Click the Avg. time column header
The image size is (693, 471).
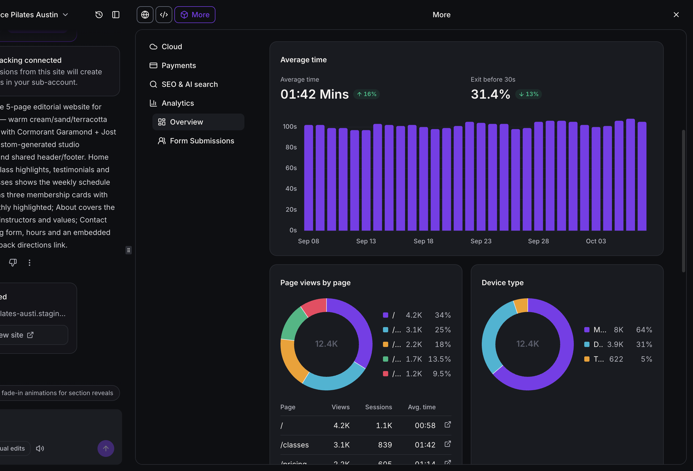click(x=422, y=407)
